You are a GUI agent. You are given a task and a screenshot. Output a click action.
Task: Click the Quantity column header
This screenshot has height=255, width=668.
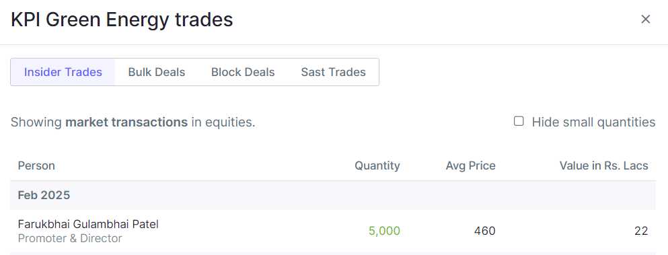click(x=377, y=166)
